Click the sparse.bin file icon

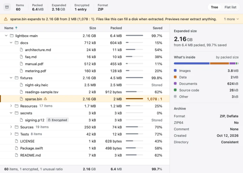pos(21,99)
